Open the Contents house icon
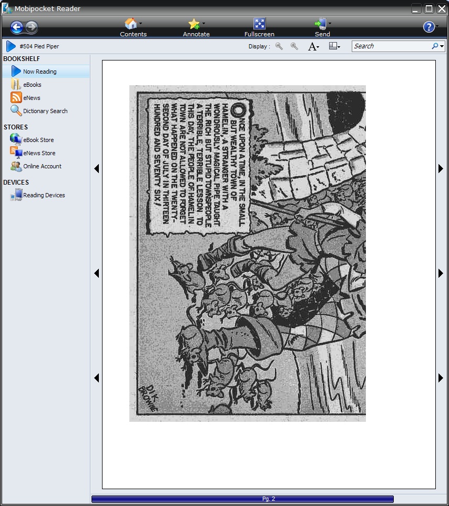The height and width of the screenshot is (506, 449). [x=130, y=24]
